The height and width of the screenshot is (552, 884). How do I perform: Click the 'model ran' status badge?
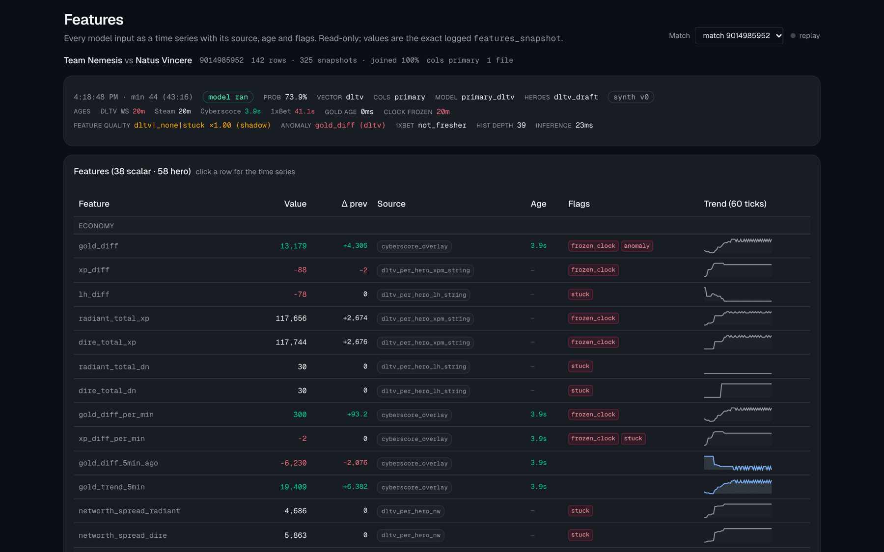[228, 97]
